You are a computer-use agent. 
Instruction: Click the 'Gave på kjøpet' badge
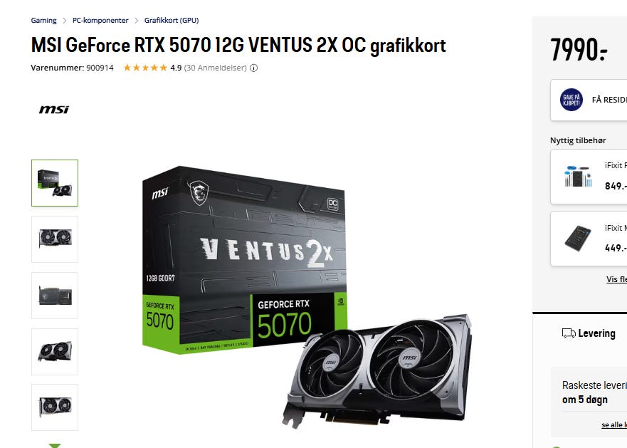tap(571, 100)
